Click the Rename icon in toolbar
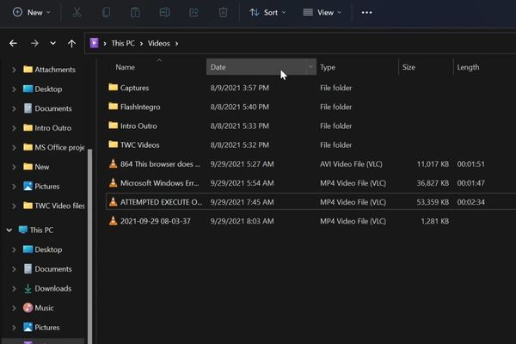516x344 pixels. coord(164,13)
